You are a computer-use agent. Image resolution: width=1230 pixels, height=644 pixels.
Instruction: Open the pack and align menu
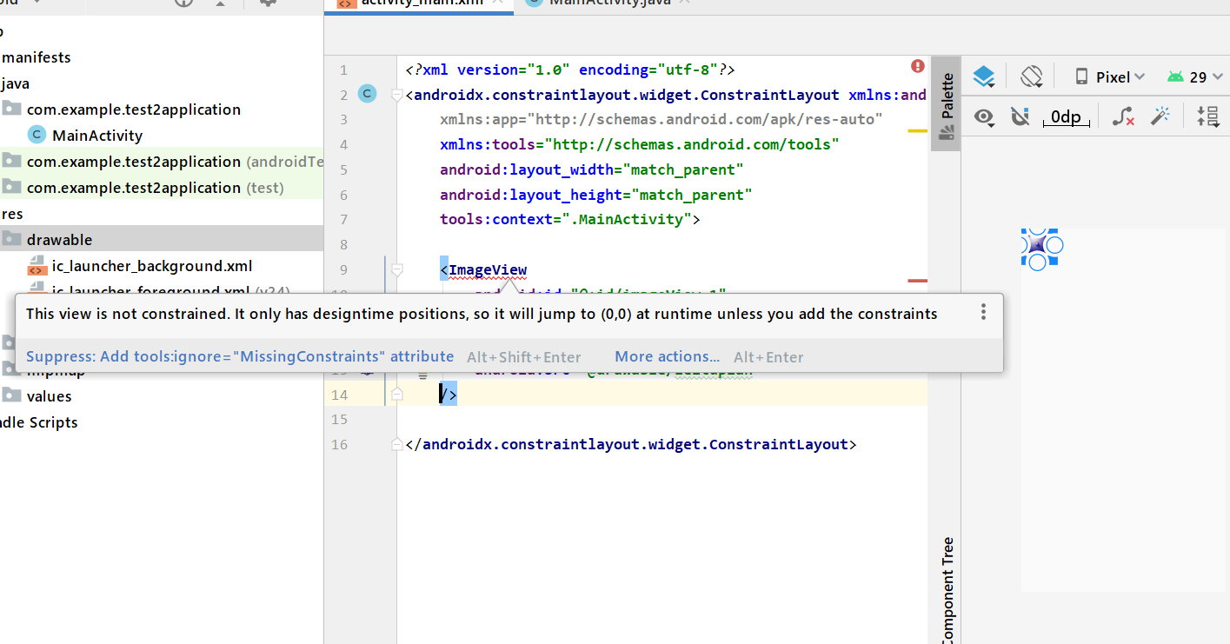[1208, 116]
